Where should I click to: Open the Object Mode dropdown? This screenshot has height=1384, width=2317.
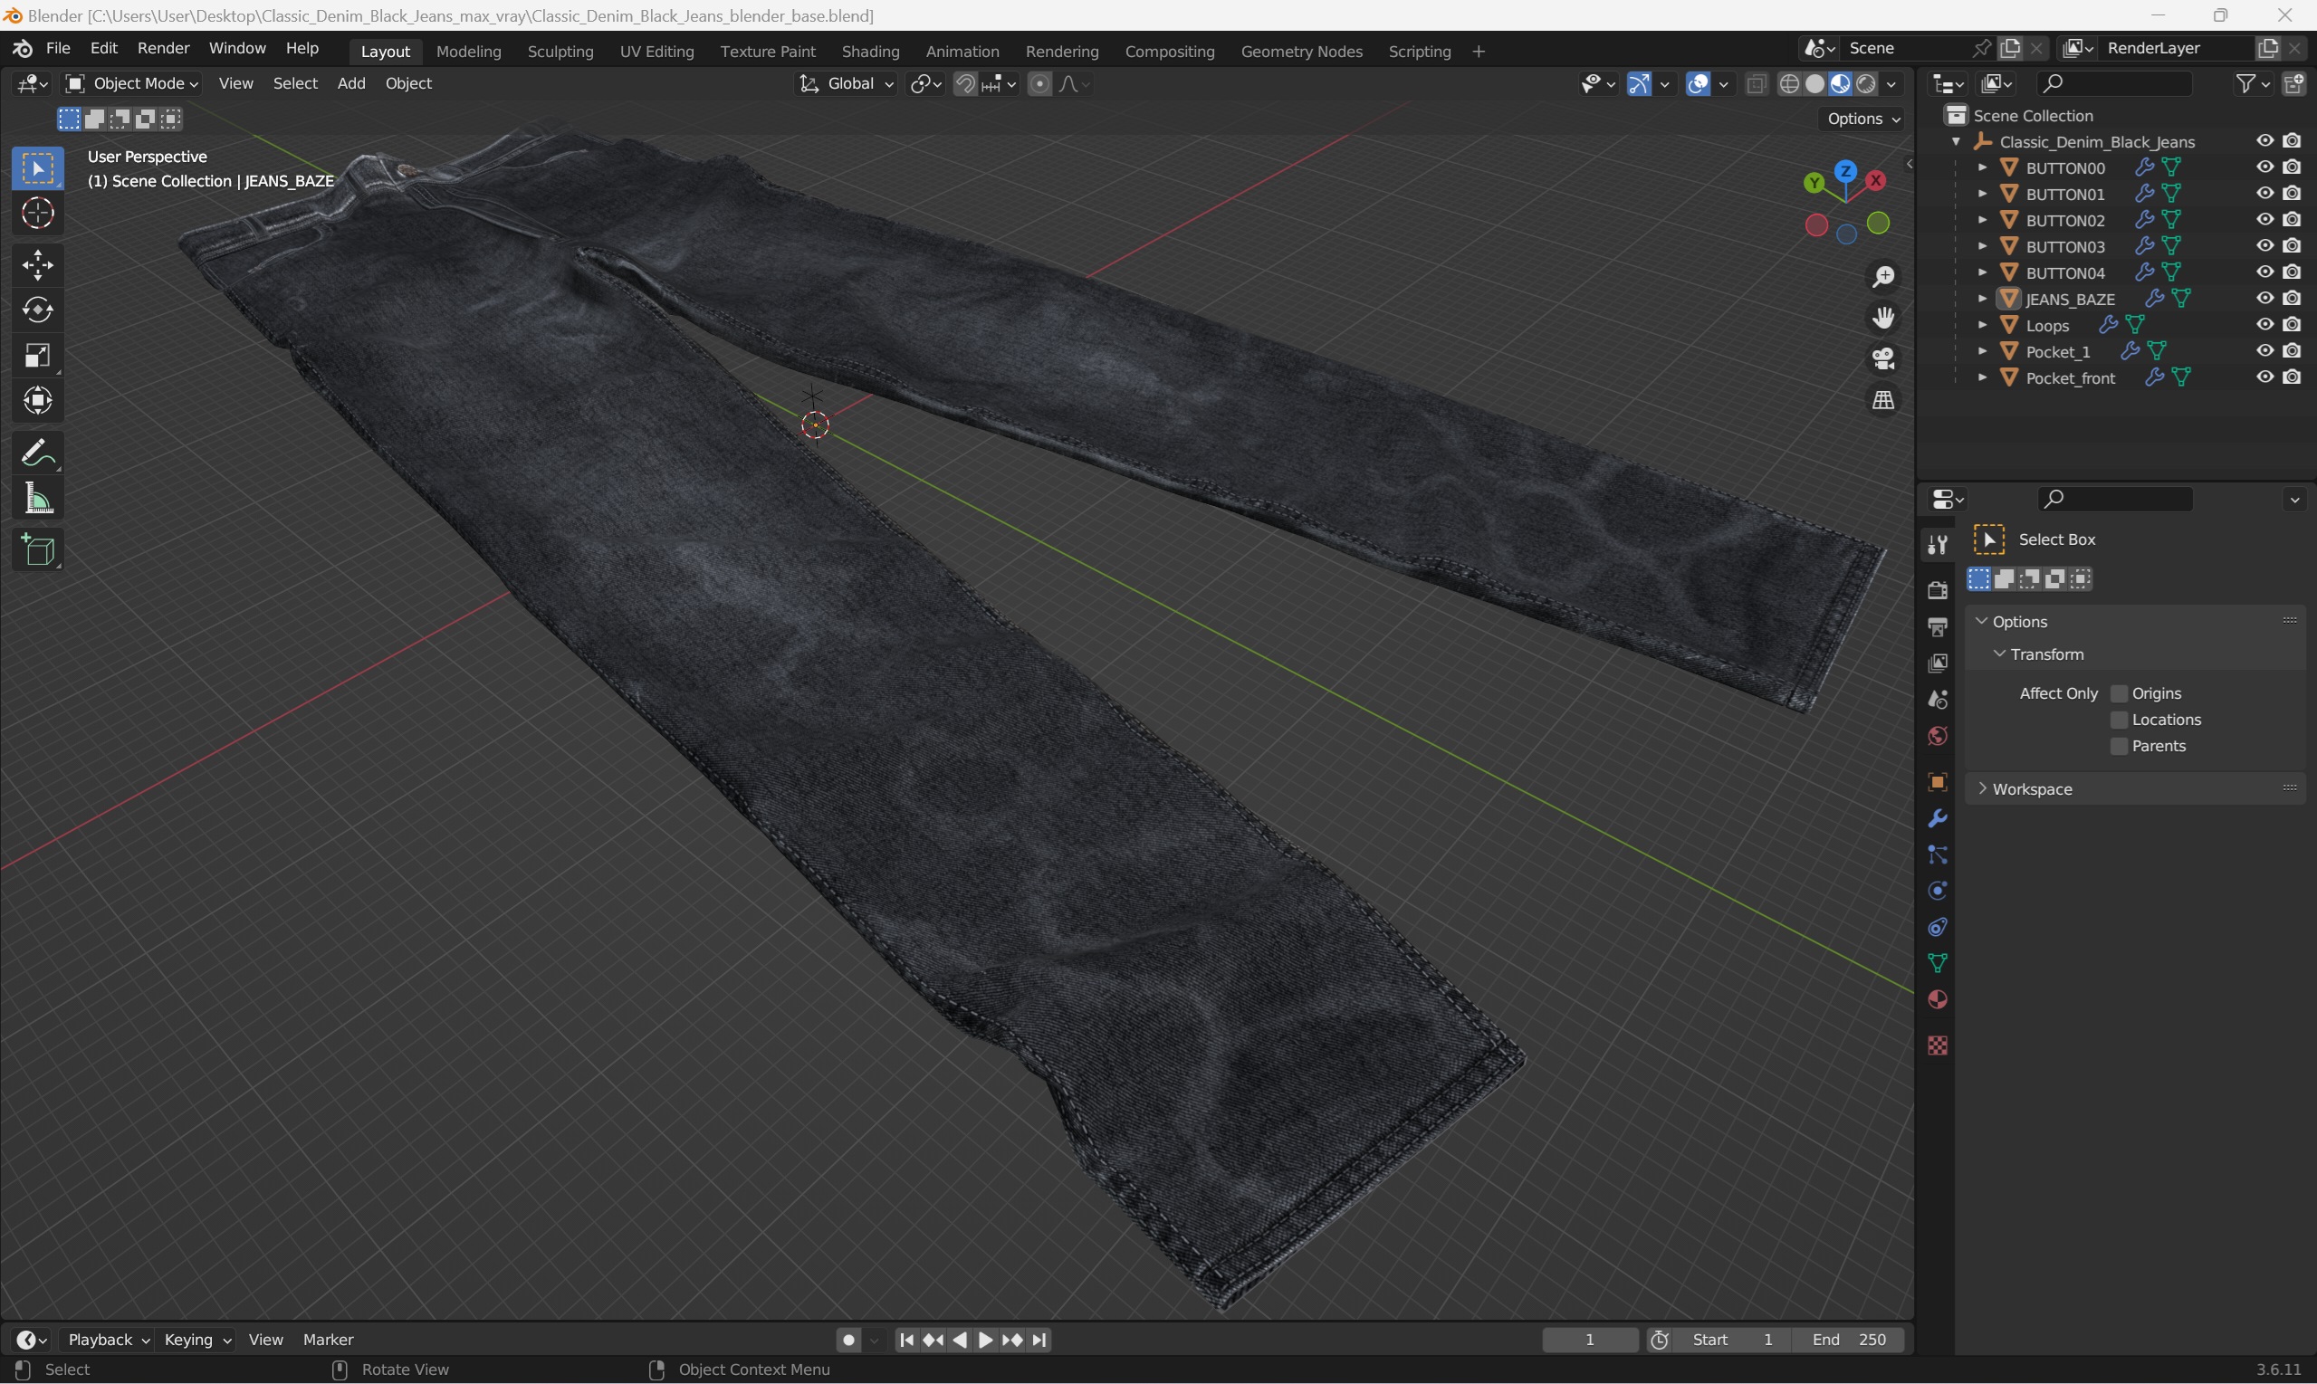pyautogui.click(x=131, y=84)
